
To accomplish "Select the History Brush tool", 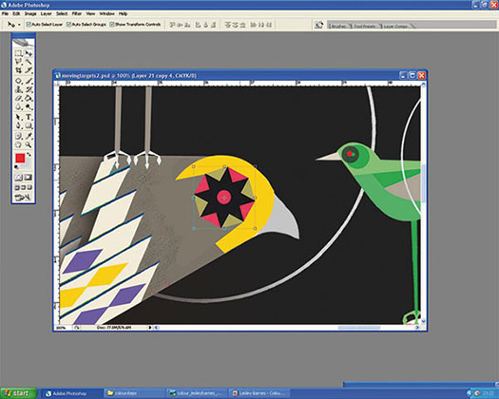I will pyautogui.click(x=29, y=89).
